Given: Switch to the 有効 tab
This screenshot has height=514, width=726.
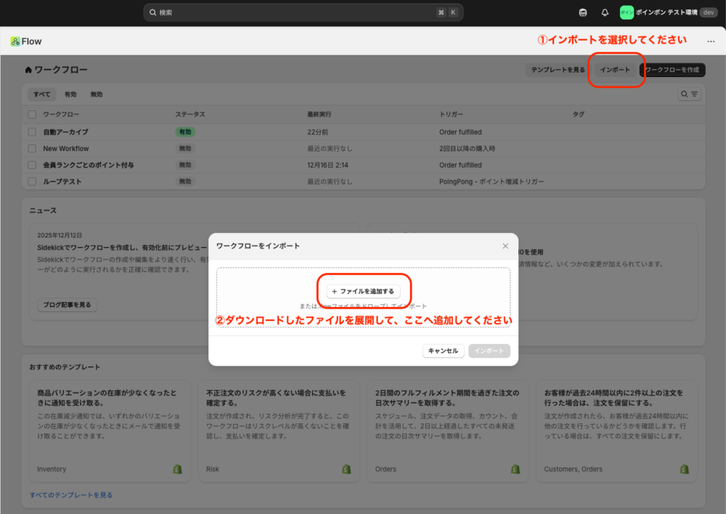Looking at the screenshot, I should 70,94.
